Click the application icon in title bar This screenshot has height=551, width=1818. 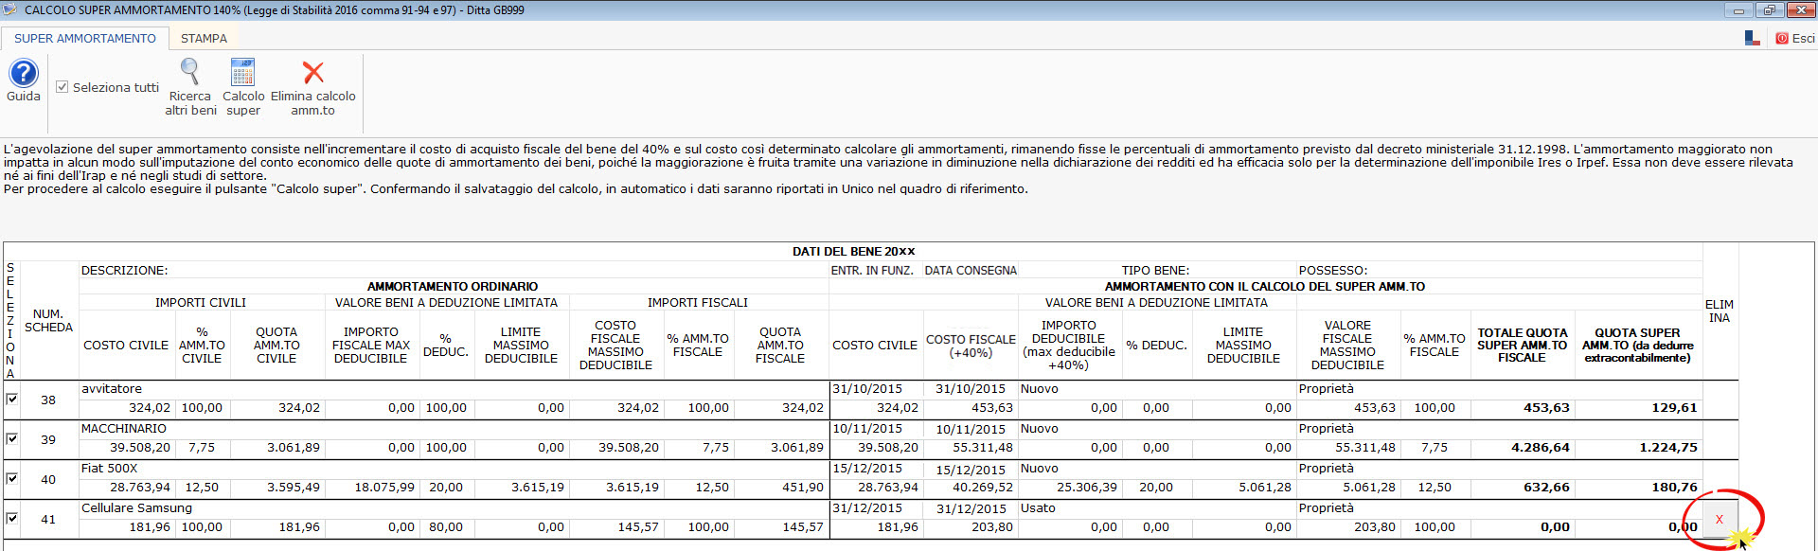click(x=10, y=9)
